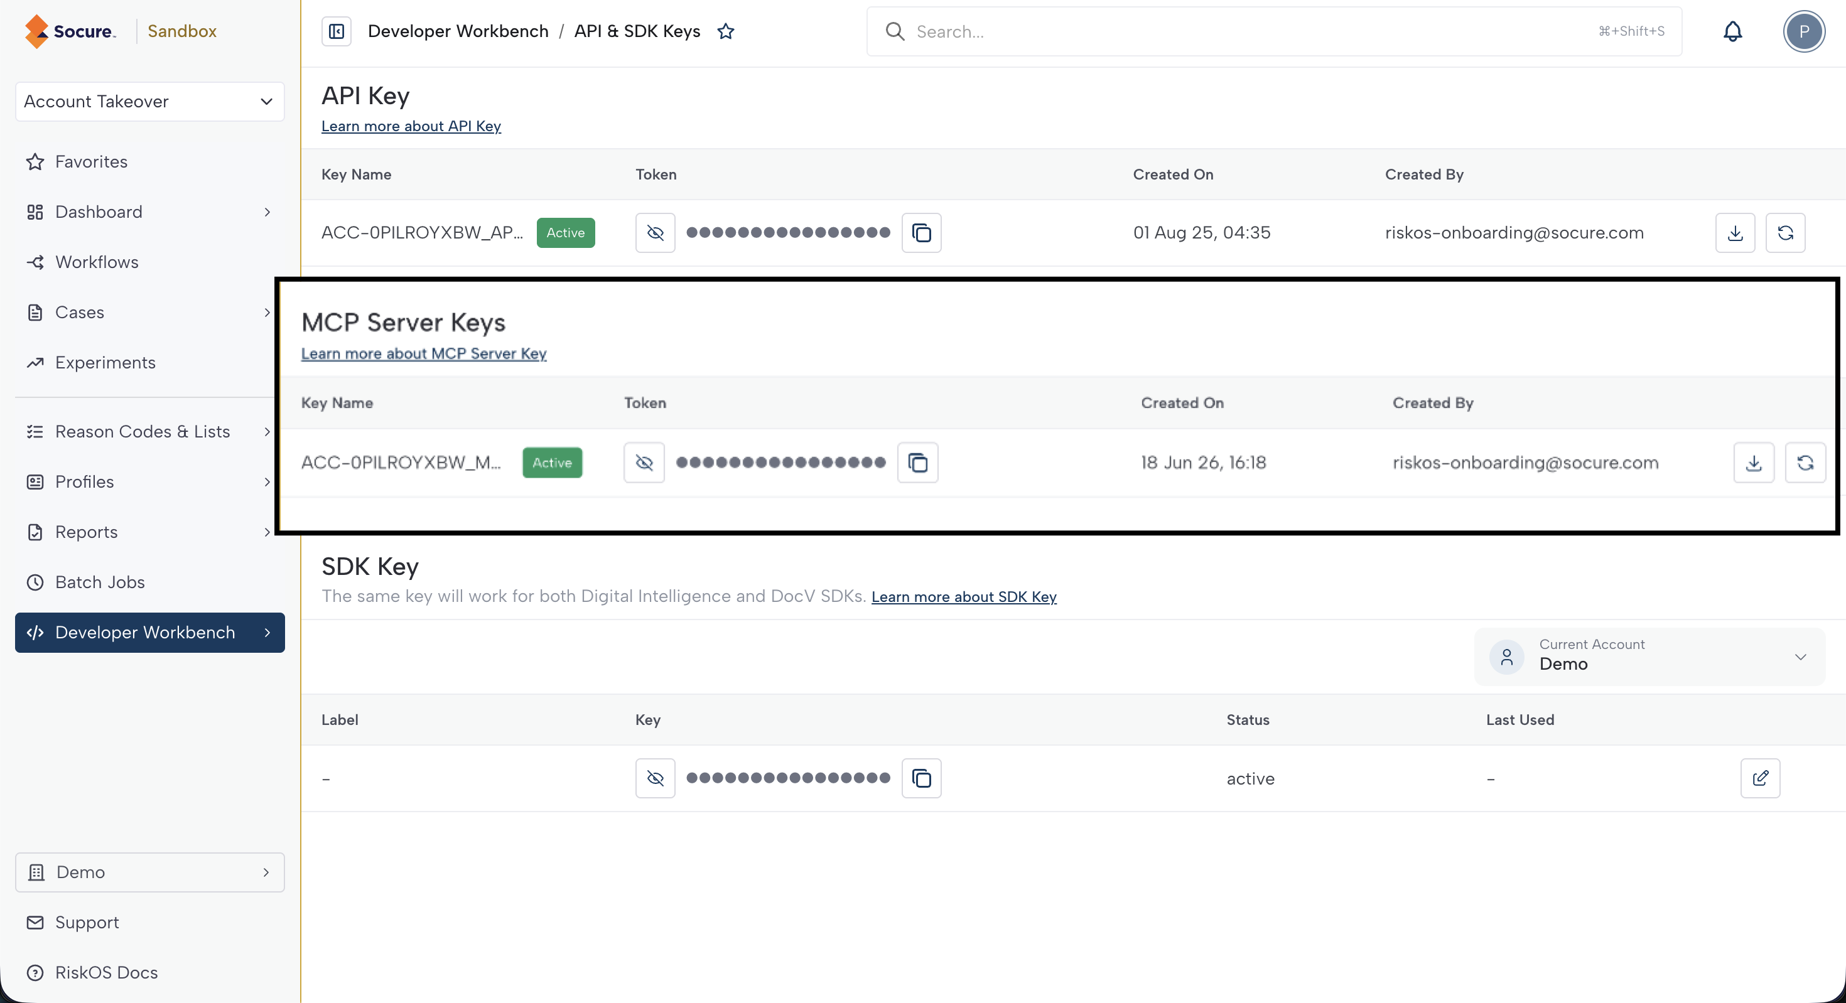Follow Learn more about SDK Key link

[964, 596]
